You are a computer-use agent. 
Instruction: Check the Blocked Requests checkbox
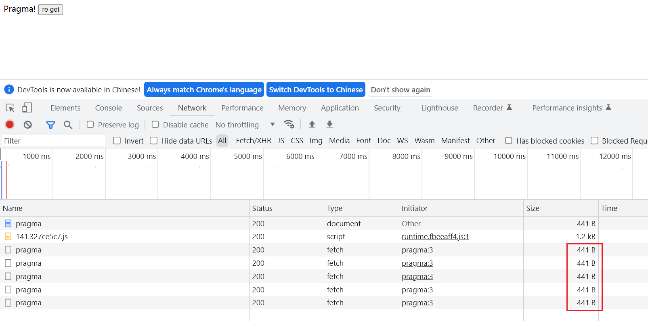pos(594,141)
